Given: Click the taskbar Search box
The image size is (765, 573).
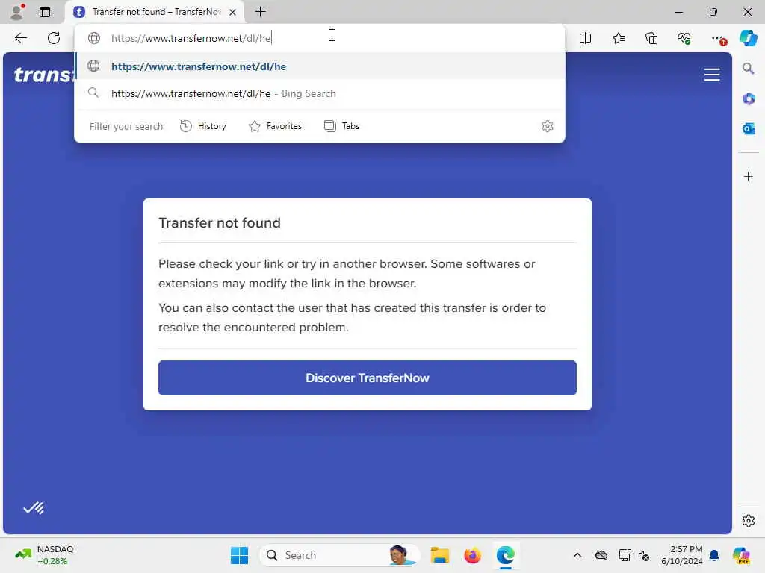Looking at the screenshot, I should tap(340, 555).
